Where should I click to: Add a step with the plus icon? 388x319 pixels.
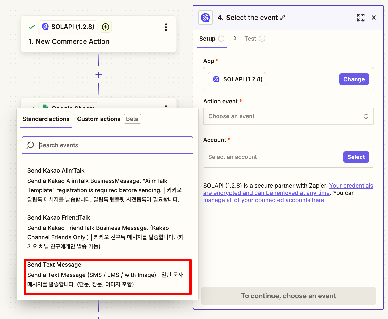(x=99, y=75)
